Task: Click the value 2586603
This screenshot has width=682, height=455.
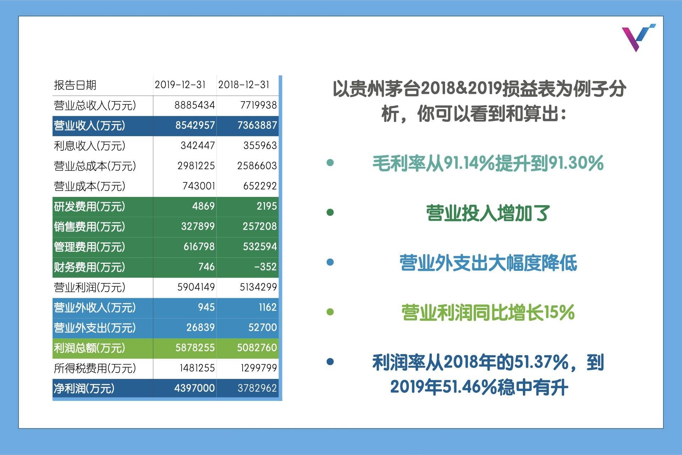Action: coord(257,166)
